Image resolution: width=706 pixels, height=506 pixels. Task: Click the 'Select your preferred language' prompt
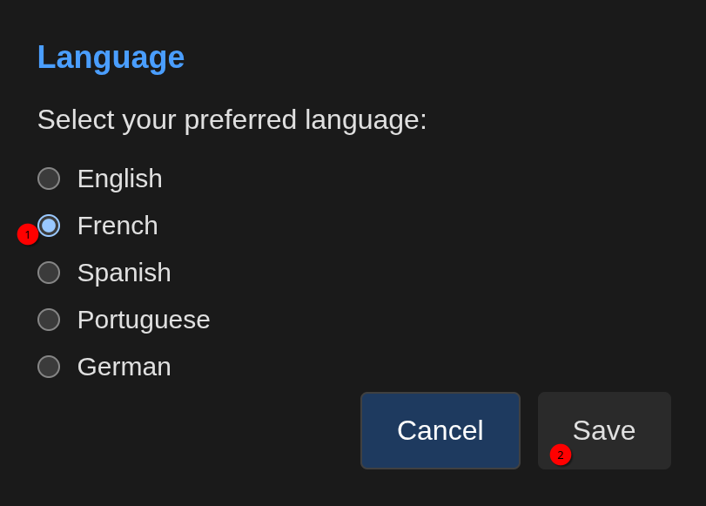tap(232, 119)
